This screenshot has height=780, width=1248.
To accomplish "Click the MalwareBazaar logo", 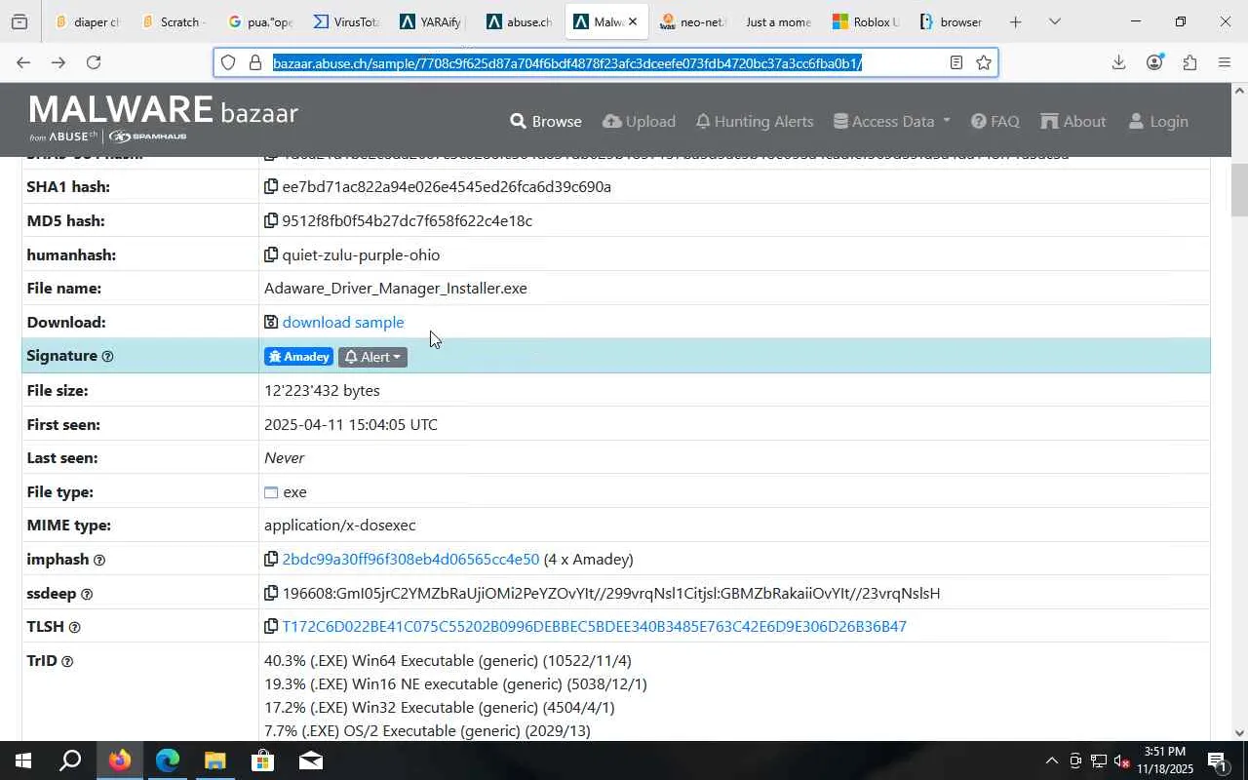I will point(164,118).
